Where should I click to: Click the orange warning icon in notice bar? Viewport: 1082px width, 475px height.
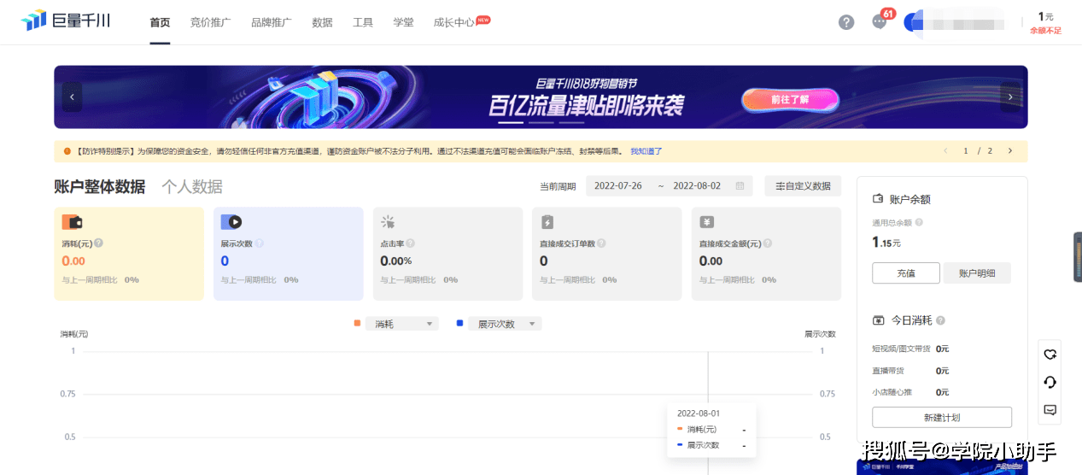pos(67,151)
